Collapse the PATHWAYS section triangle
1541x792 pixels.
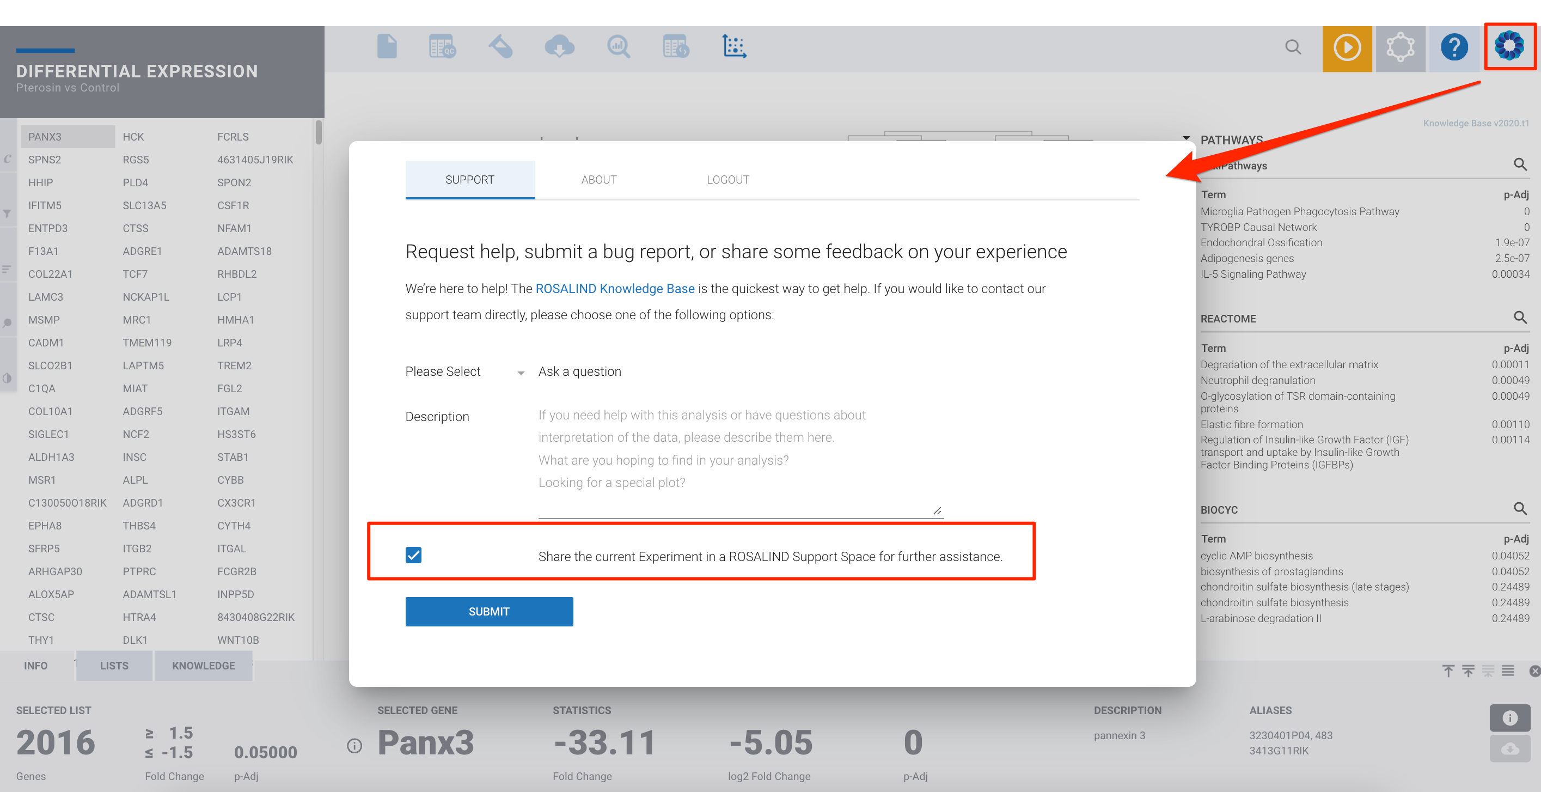point(1185,138)
